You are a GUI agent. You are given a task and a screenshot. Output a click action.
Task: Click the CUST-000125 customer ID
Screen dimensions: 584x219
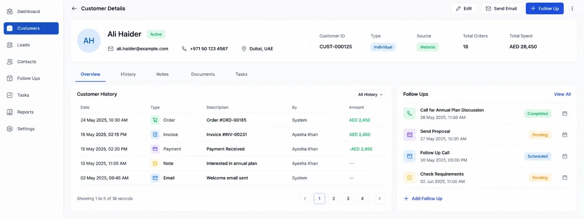click(x=336, y=47)
